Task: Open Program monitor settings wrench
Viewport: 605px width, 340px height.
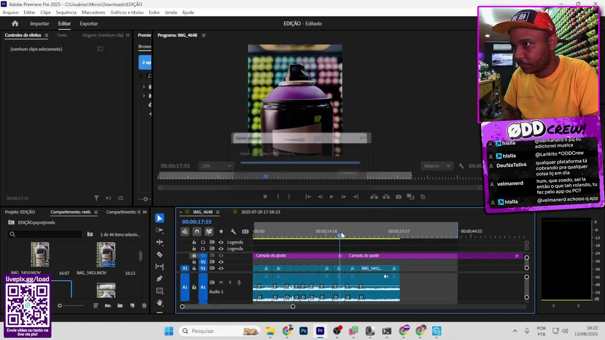Action: (x=461, y=166)
